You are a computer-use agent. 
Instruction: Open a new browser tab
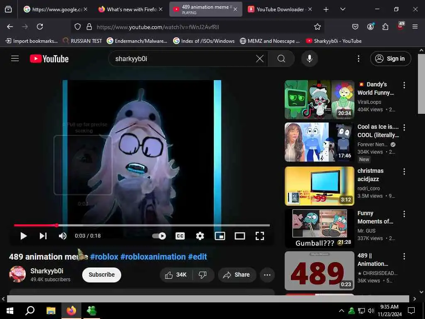pos(326,9)
